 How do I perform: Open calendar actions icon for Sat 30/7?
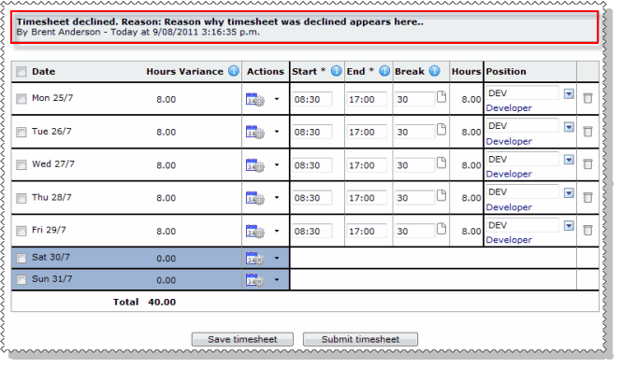(255, 259)
